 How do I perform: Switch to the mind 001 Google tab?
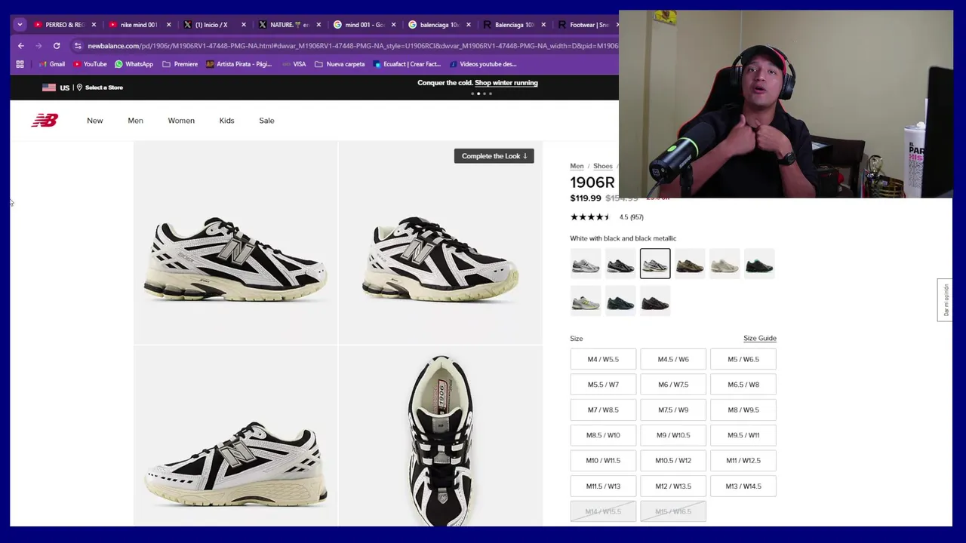358,25
